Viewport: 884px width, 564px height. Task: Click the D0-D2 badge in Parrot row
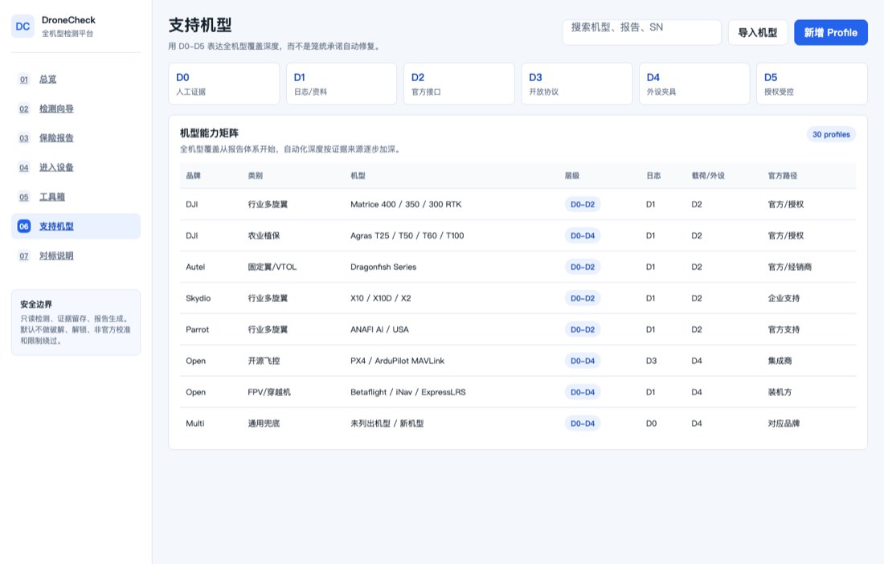click(583, 329)
